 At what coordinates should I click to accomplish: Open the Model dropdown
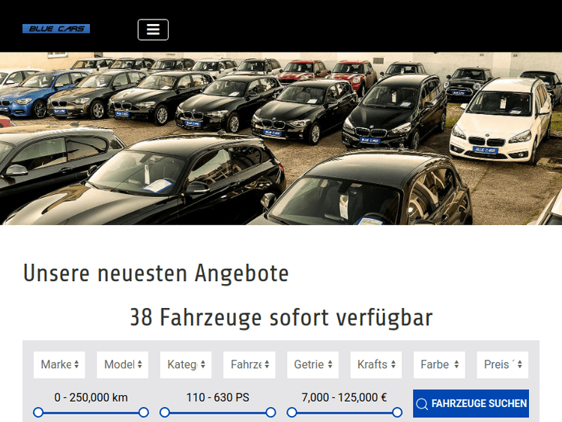(x=123, y=364)
